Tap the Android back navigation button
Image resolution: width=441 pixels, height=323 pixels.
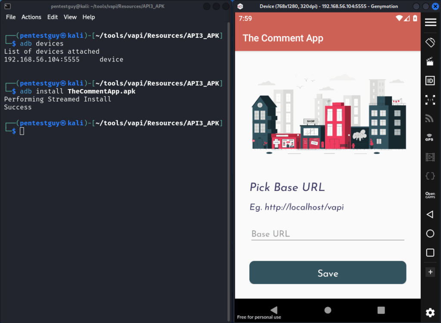(x=274, y=310)
